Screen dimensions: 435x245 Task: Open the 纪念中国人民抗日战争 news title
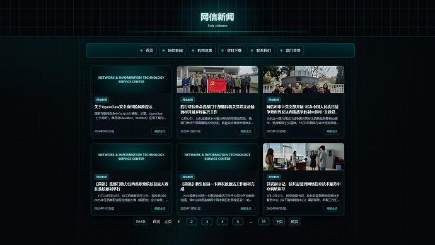pos(303,109)
